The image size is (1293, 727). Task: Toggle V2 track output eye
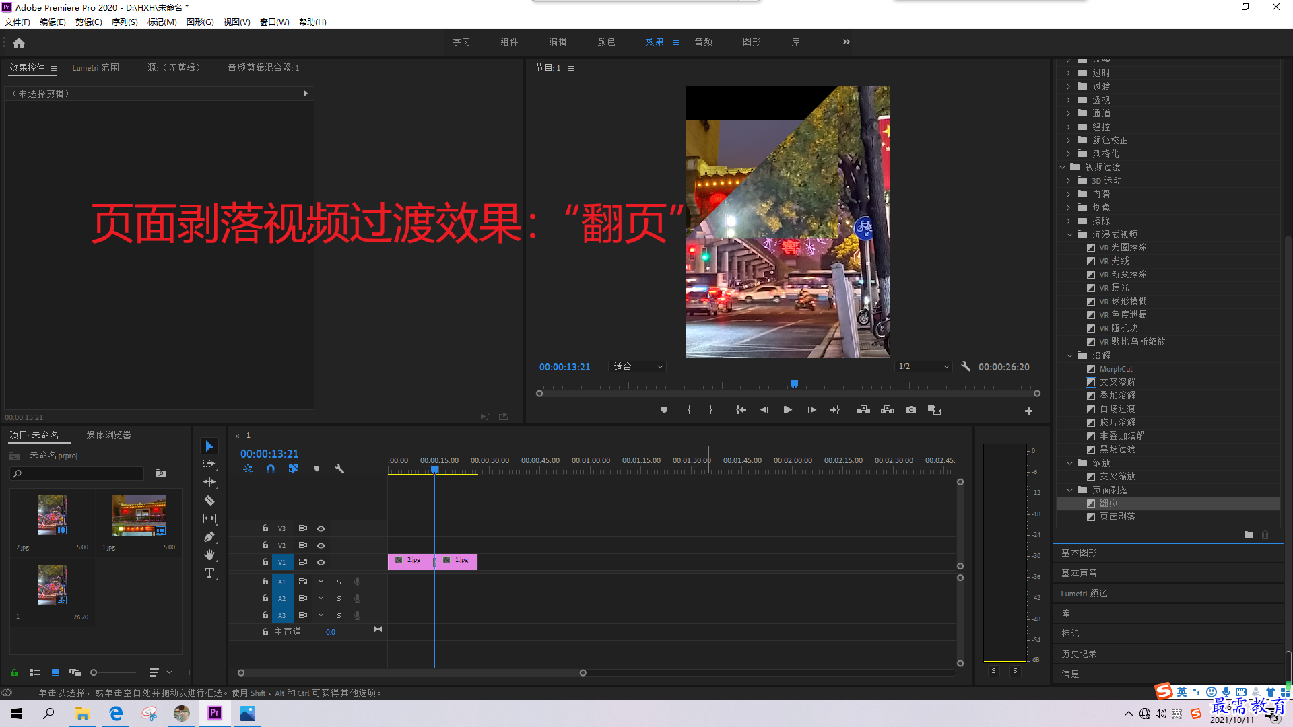(321, 545)
